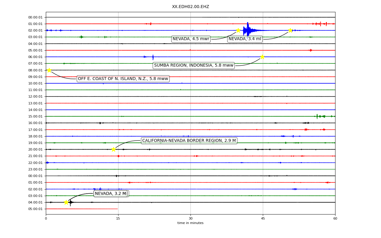The height and width of the screenshot is (238, 381).
Task: Click the 12:00:01 trace row label
Action: pyautogui.click(x=36, y=97)
